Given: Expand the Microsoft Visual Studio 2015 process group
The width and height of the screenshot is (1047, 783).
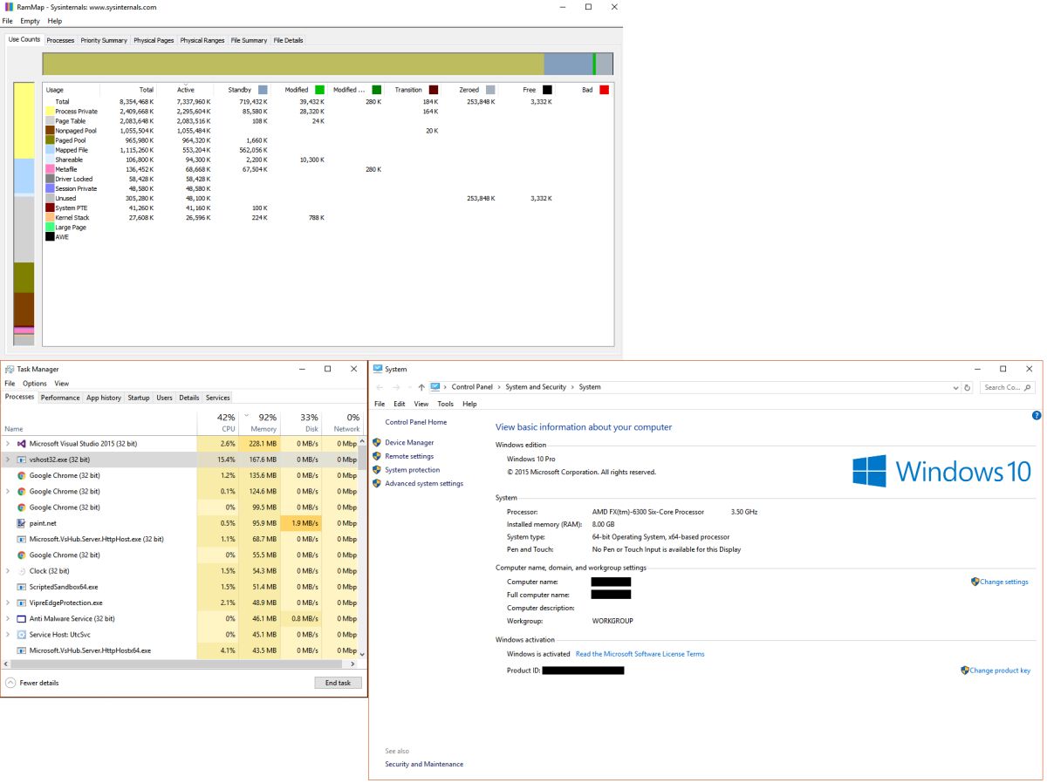Looking at the screenshot, I should pos(8,444).
